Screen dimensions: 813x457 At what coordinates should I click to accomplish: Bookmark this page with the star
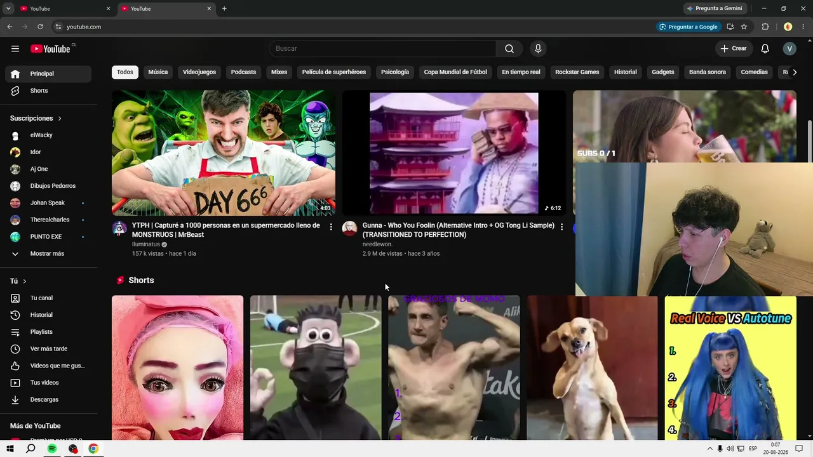point(744,27)
